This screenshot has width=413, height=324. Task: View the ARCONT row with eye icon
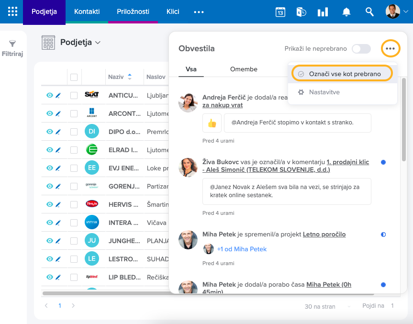point(49,113)
